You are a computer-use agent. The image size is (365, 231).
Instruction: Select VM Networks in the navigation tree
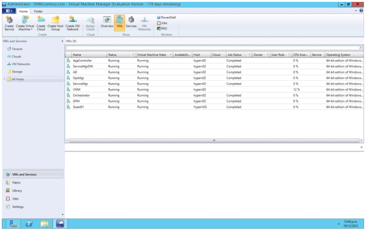(x=19, y=64)
